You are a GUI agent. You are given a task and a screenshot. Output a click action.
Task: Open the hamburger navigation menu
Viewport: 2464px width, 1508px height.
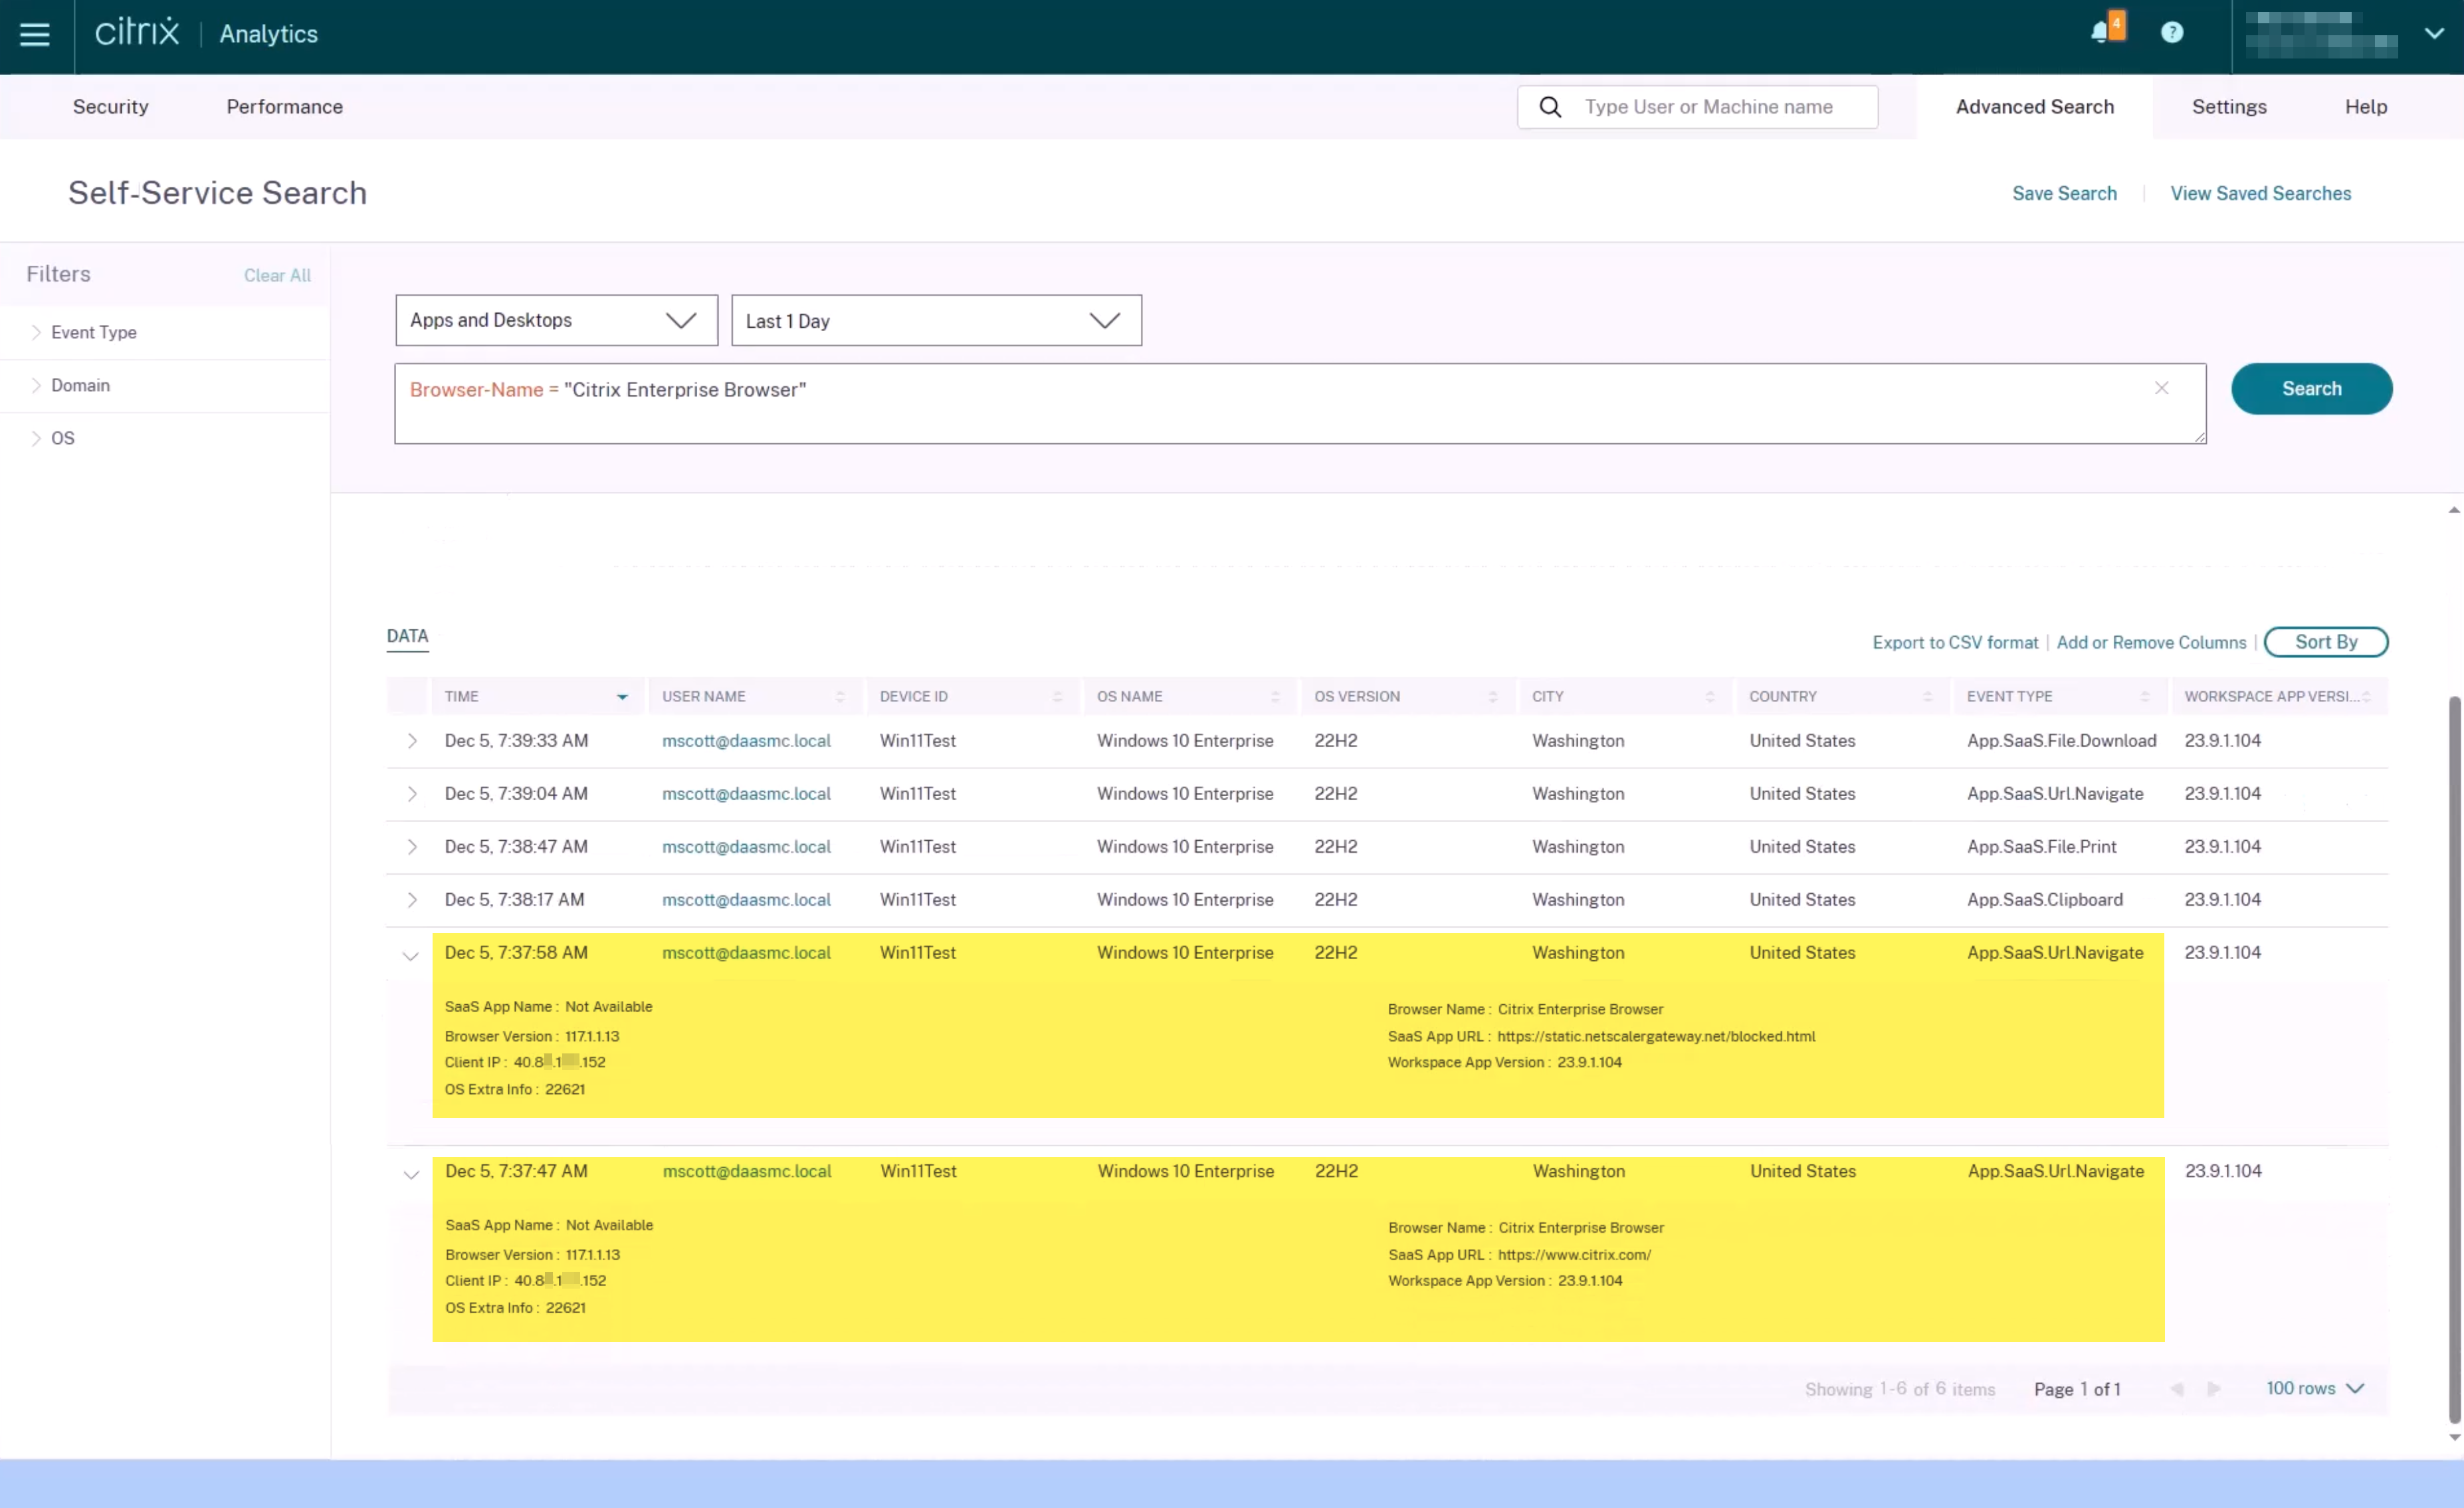[x=35, y=34]
